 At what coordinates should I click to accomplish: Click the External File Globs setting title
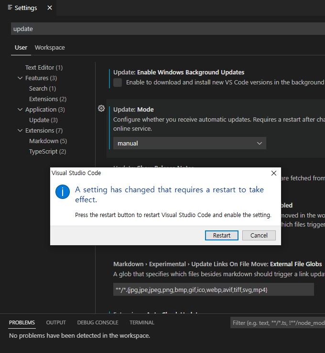[217, 264]
